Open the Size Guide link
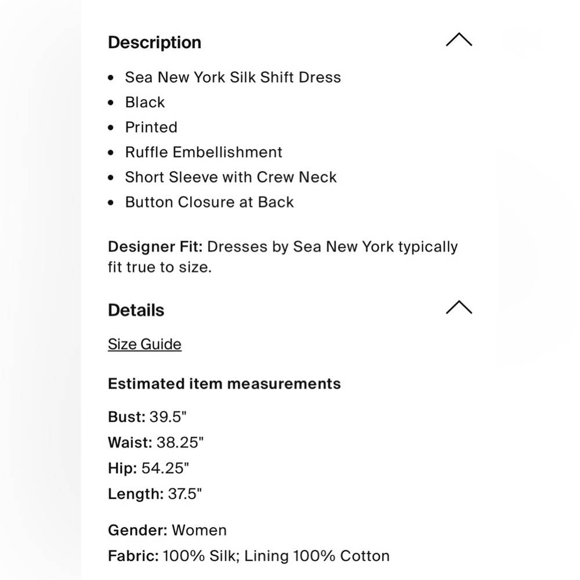 tap(144, 345)
